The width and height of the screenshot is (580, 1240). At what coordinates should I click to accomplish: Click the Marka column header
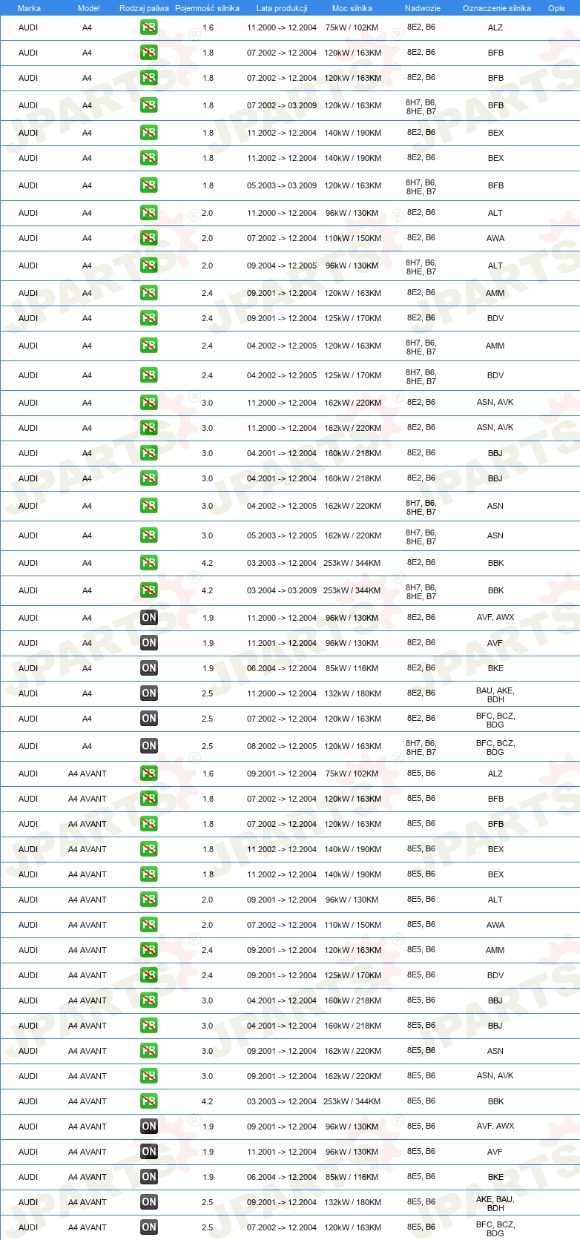29,8
